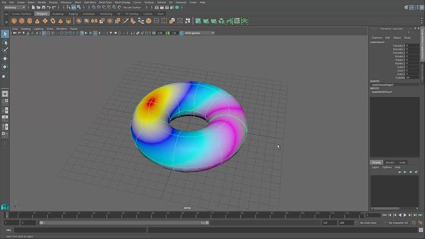
Task: Create a polygon cube from the shelf
Action: pos(22,21)
